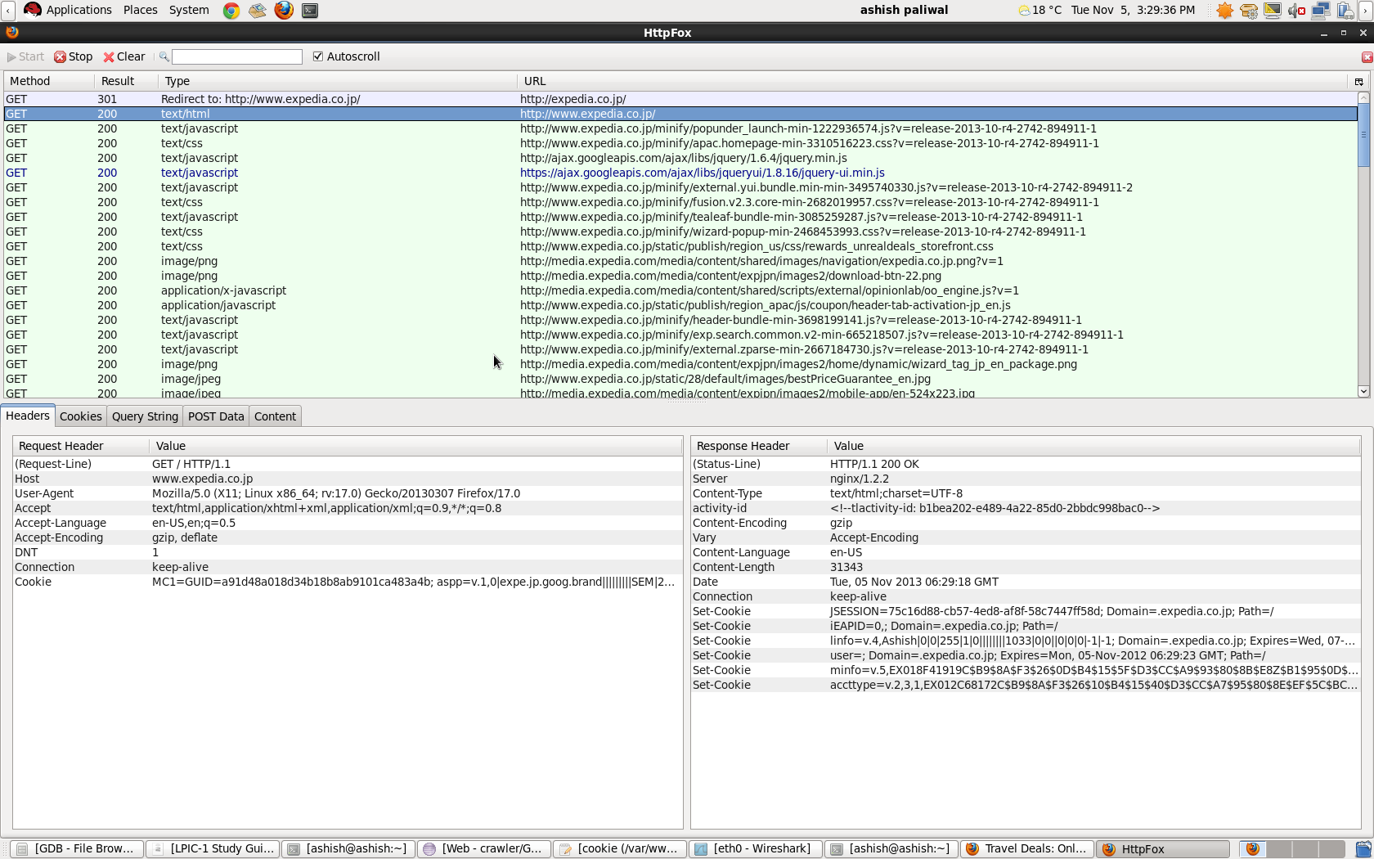
Task: Click the first workspace in the switcher
Action: 1252,849
